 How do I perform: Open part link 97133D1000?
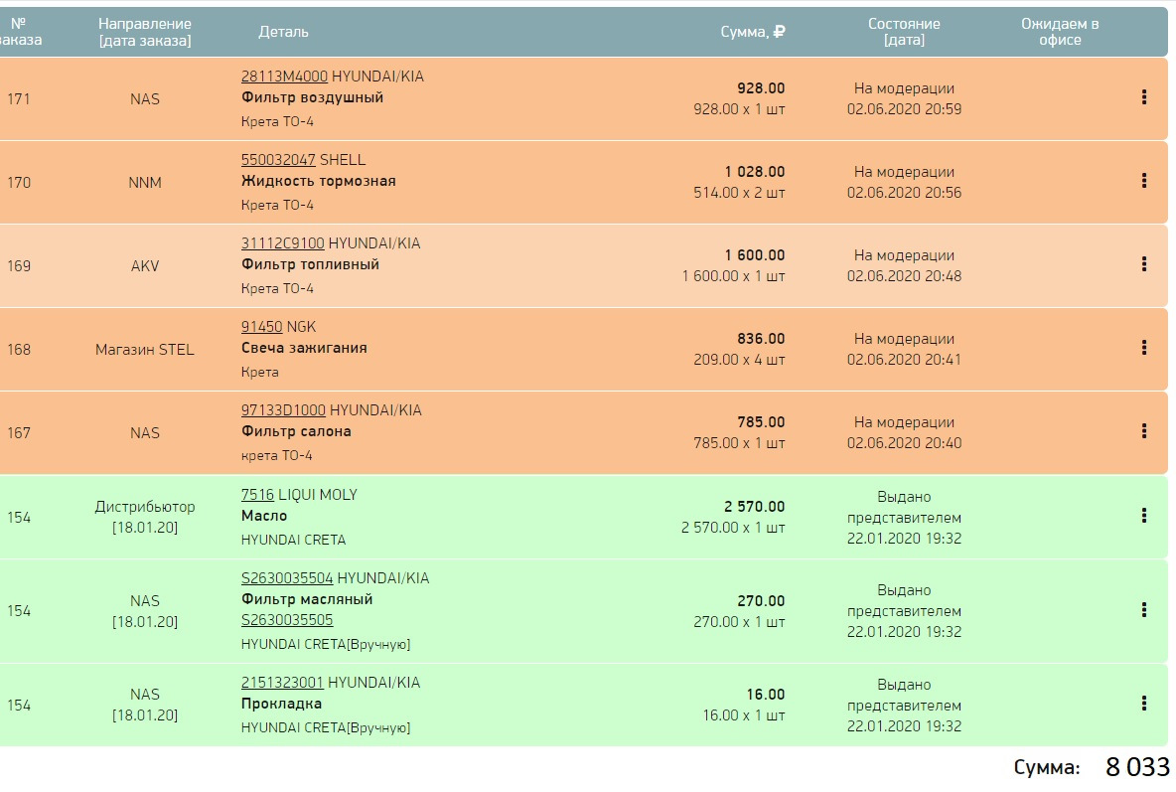point(283,410)
